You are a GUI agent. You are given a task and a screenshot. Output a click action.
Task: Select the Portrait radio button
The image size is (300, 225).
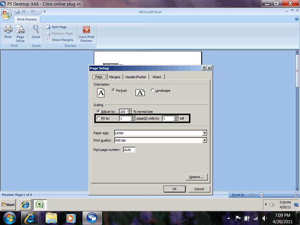point(113,90)
